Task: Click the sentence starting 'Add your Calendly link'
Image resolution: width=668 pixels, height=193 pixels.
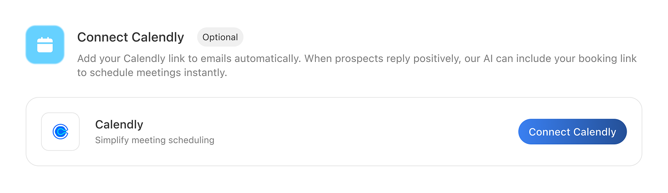Action: pos(189,59)
